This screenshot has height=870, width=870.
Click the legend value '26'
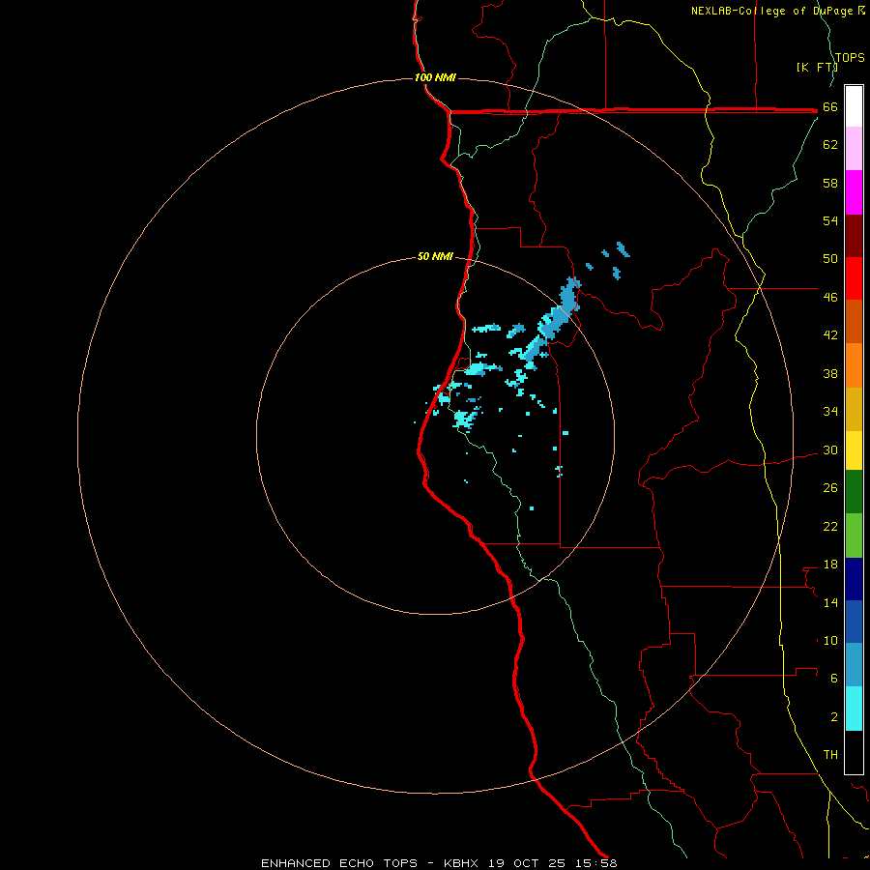point(830,488)
